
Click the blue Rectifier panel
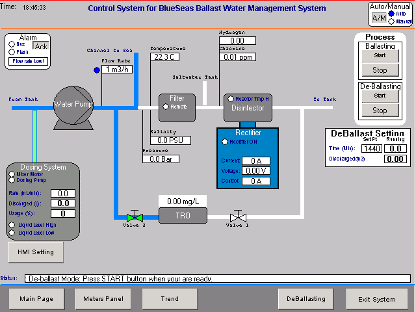tap(247, 157)
